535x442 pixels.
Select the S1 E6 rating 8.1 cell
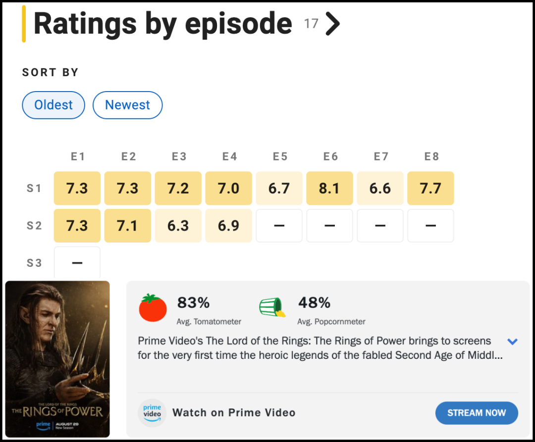pos(329,189)
